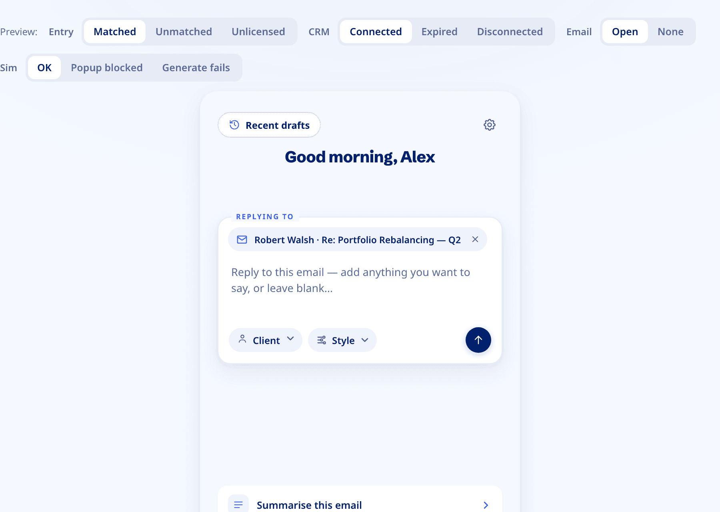Open settings via the gear icon
This screenshot has width=720, height=512.
pyautogui.click(x=489, y=125)
